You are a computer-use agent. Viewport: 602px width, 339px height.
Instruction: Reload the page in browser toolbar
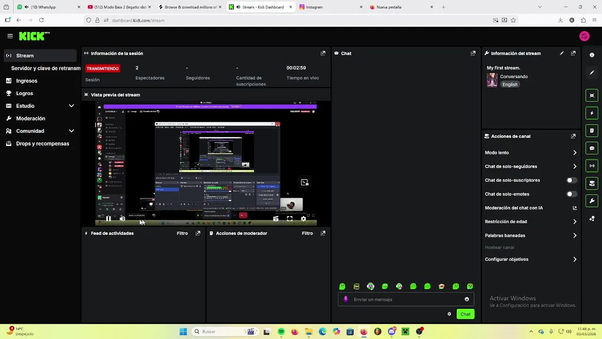click(x=41, y=20)
